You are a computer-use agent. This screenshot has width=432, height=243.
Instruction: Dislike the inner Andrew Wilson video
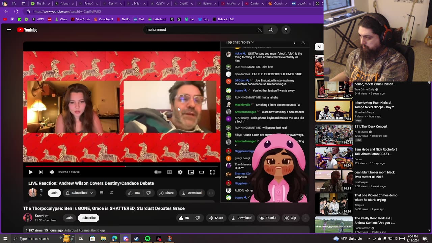coord(148,193)
